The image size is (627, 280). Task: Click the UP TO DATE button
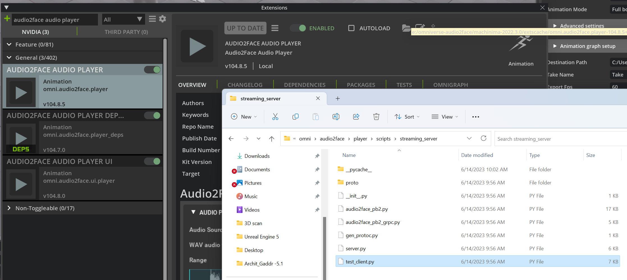(245, 28)
